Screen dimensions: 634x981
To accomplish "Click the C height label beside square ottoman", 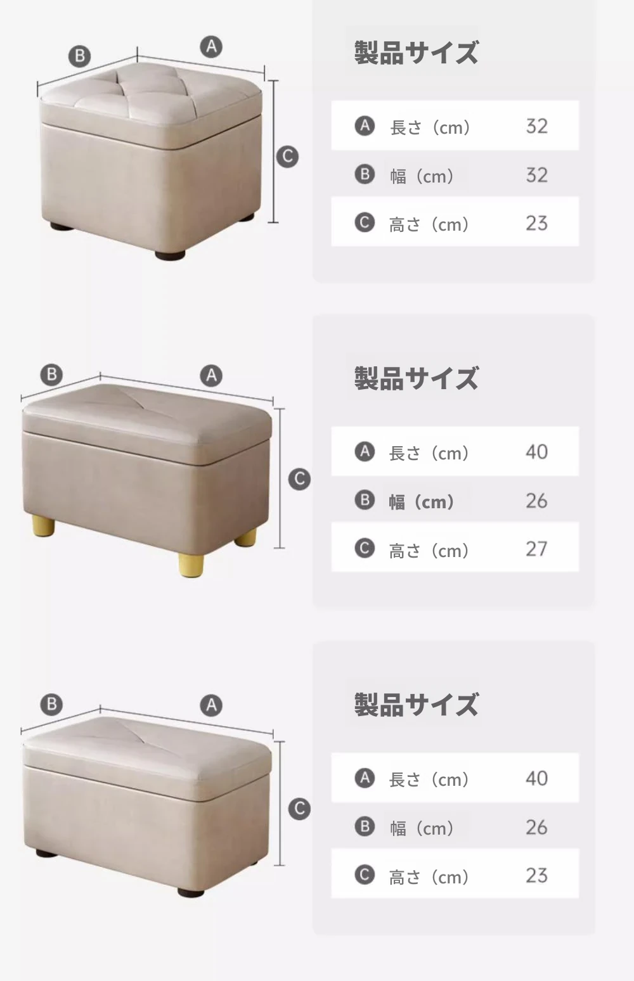I will click(x=287, y=157).
